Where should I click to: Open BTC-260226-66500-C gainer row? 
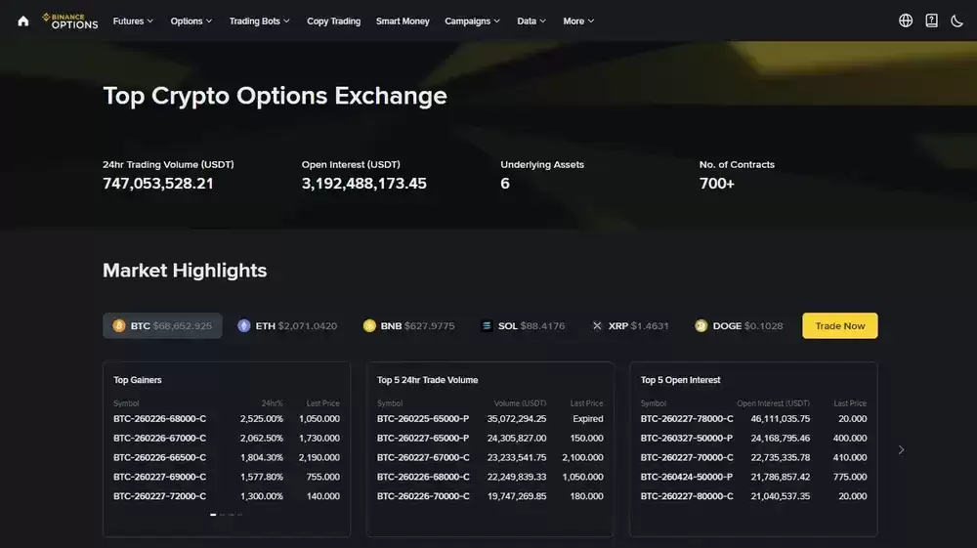[x=227, y=457]
